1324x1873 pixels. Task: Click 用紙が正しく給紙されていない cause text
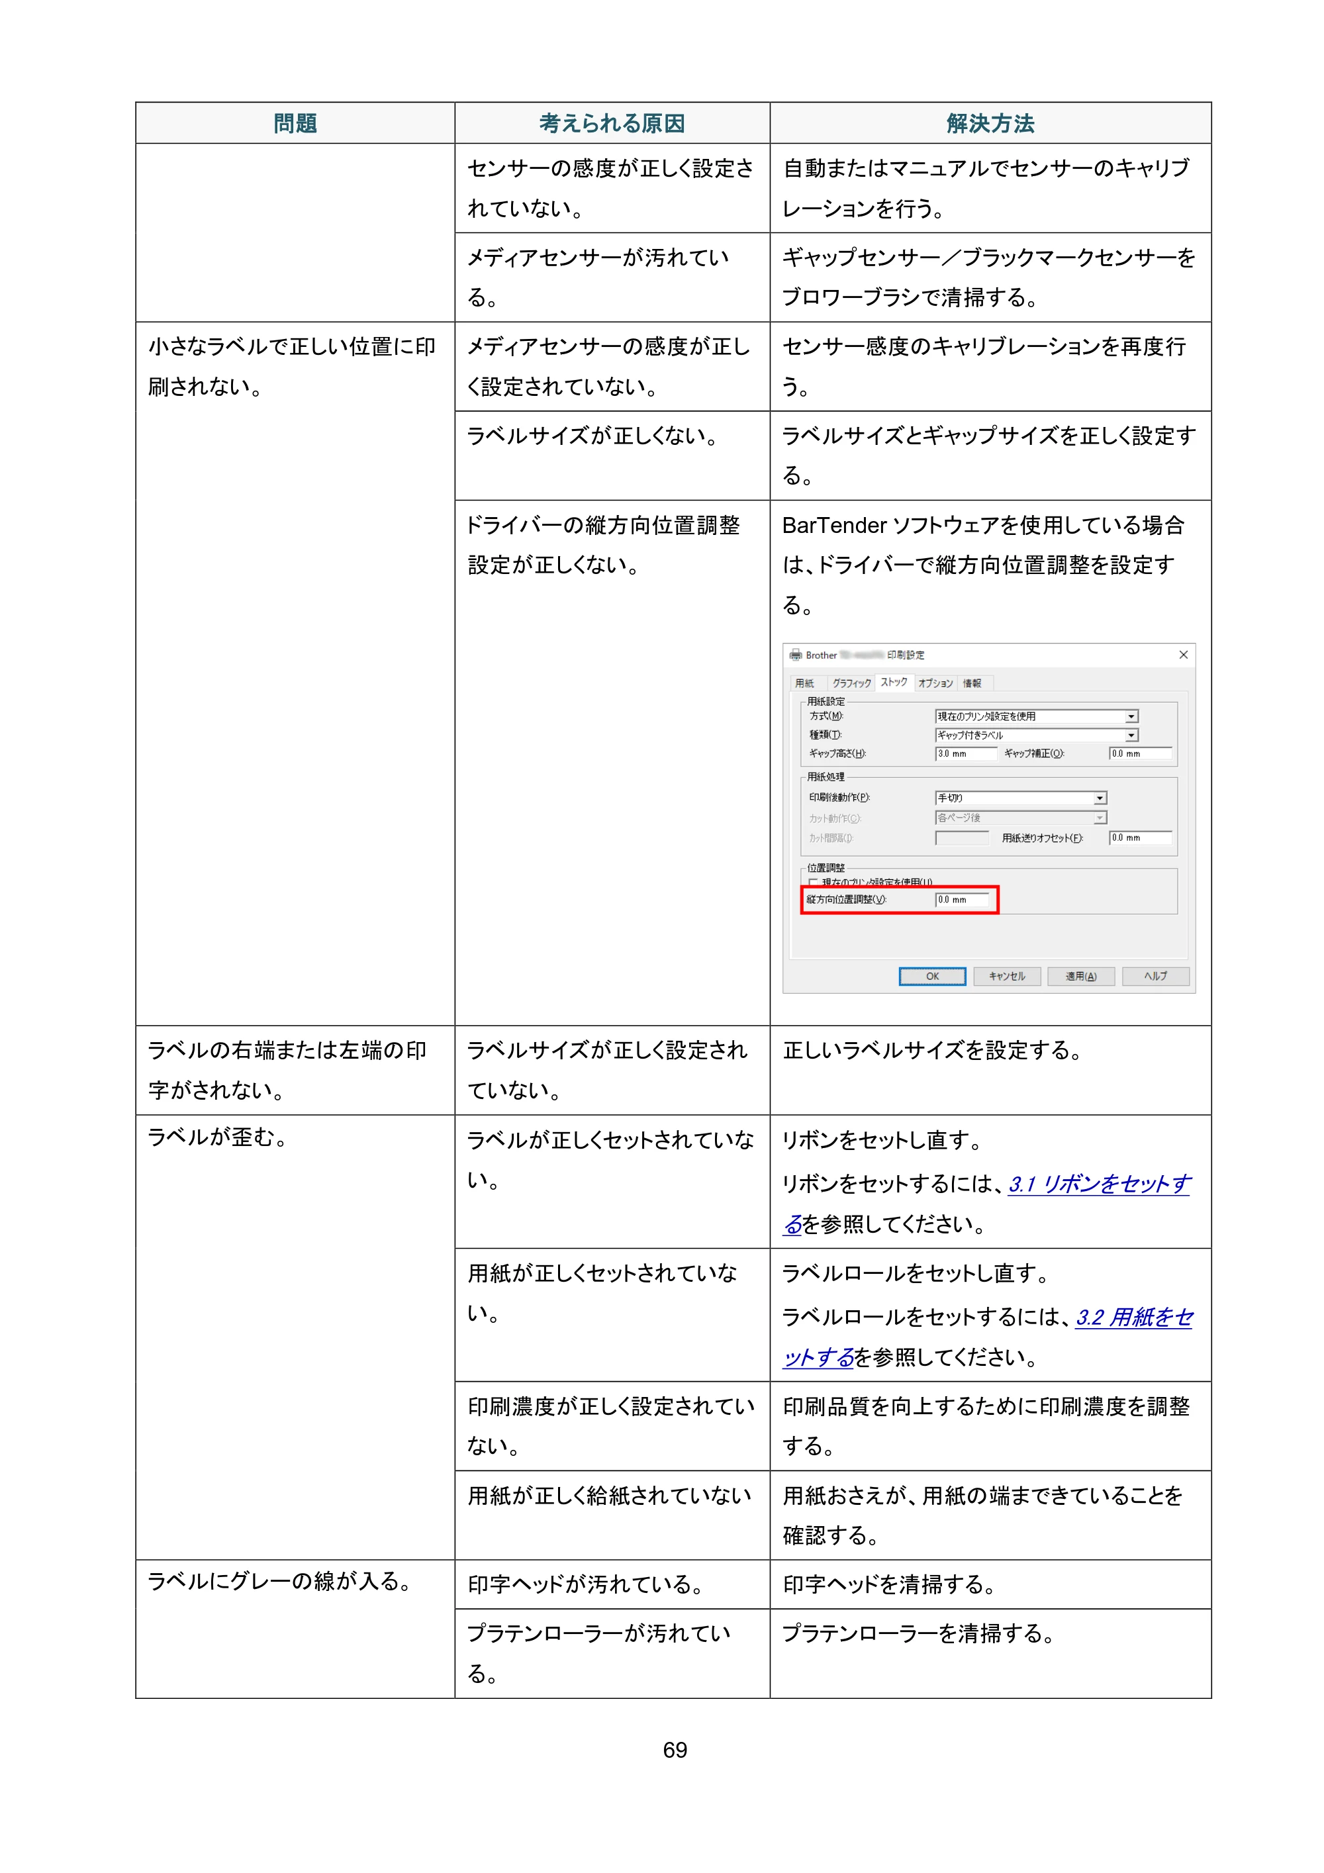pos(608,1496)
